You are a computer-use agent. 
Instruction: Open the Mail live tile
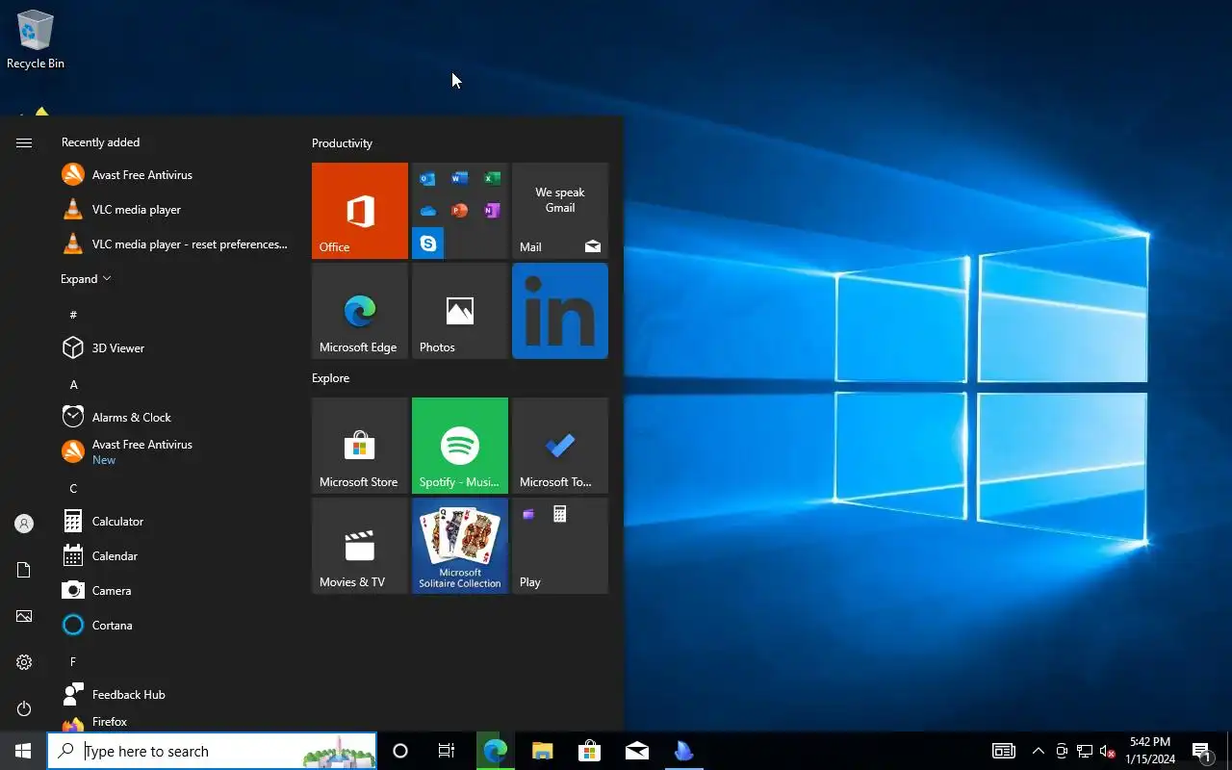point(560,211)
